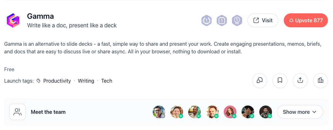Bookmark Gamma with the bookmark icon
The image size is (333, 130).
pos(280,81)
